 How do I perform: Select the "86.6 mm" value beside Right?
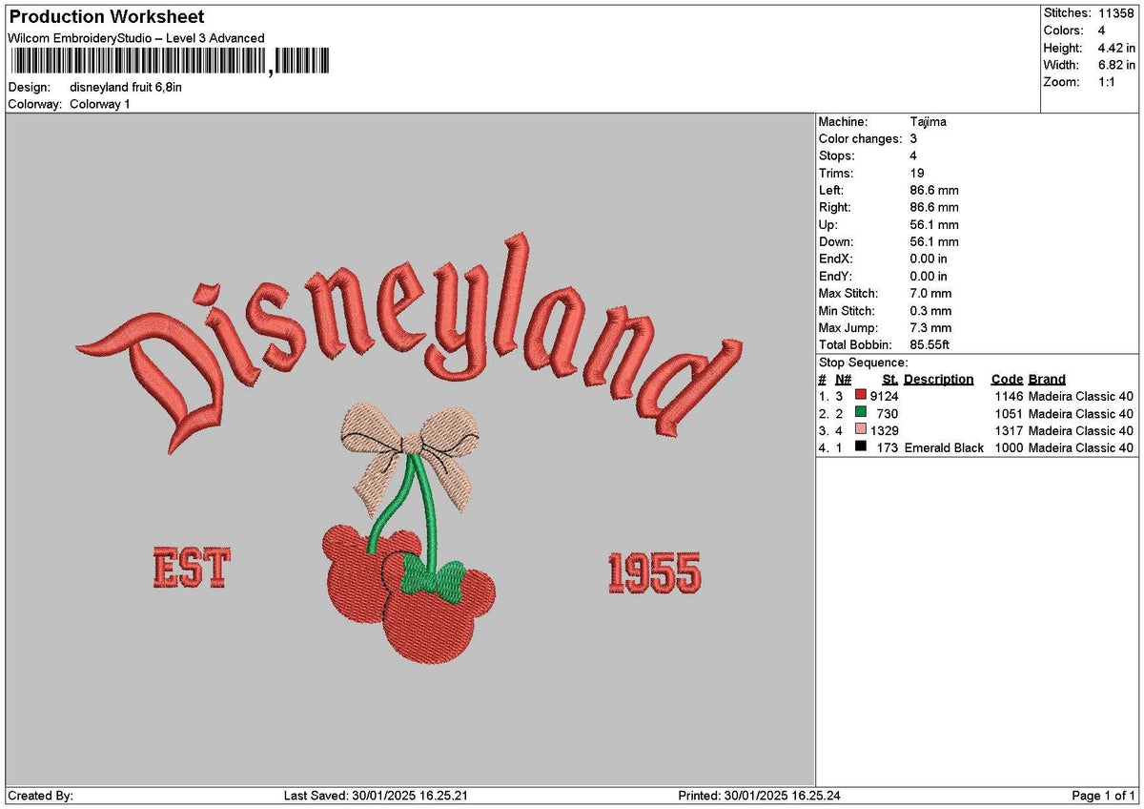pos(934,208)
